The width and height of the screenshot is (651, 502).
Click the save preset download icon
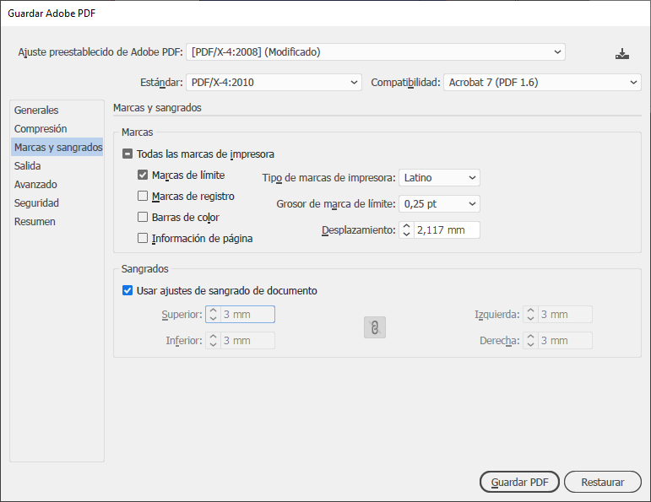622,53
